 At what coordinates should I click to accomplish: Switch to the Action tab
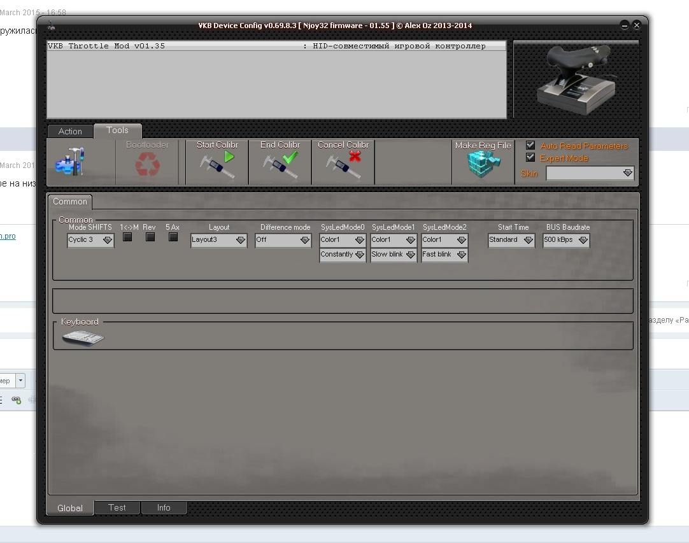tap(70, 131)
